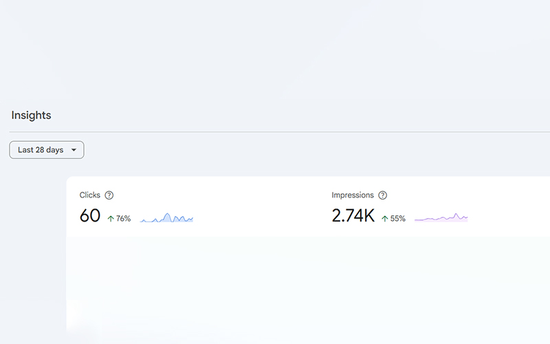
Task: Click the 76% increase indicator for Clicks
Action: click(x=119, y=219)
